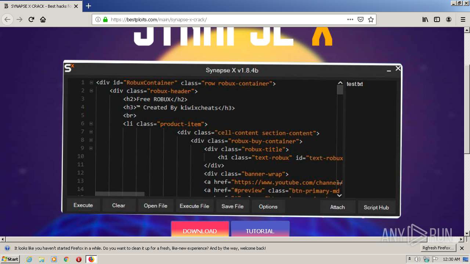The width and height of the screenshot is (470, 264).
Task: Show hidden system tray icons
Action: tap(409, 259)
